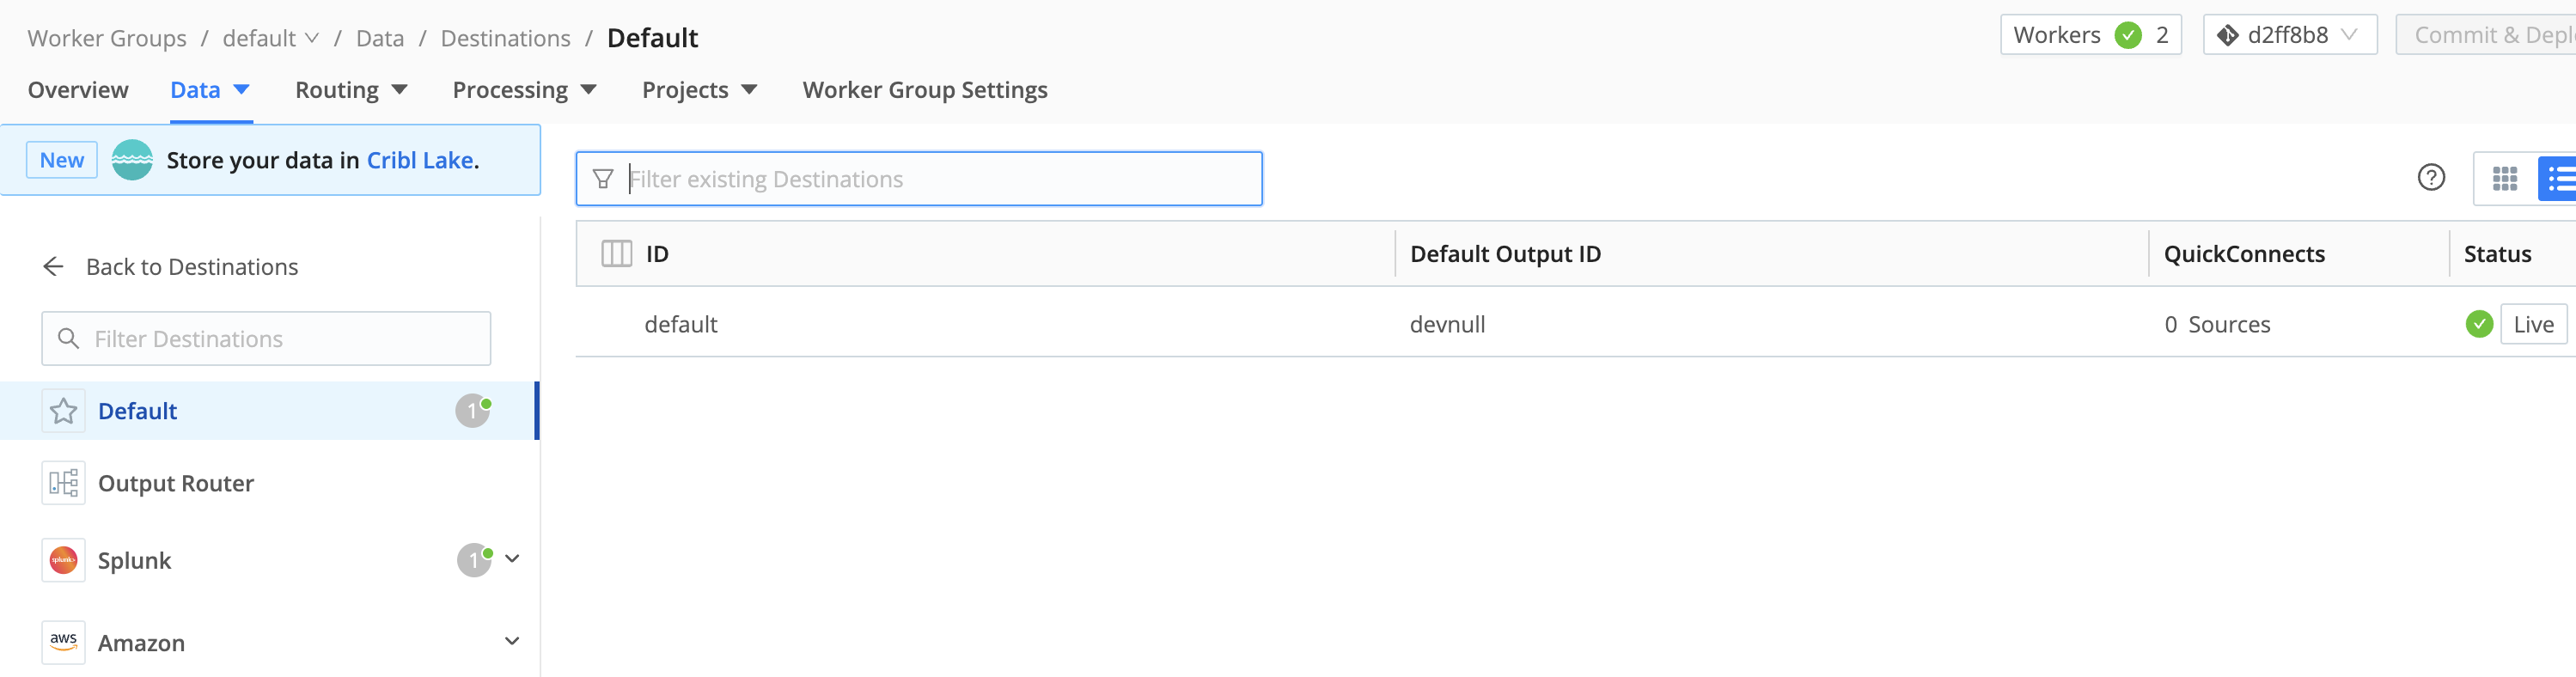Click the column selector icon beside ID

click(616, 254)
